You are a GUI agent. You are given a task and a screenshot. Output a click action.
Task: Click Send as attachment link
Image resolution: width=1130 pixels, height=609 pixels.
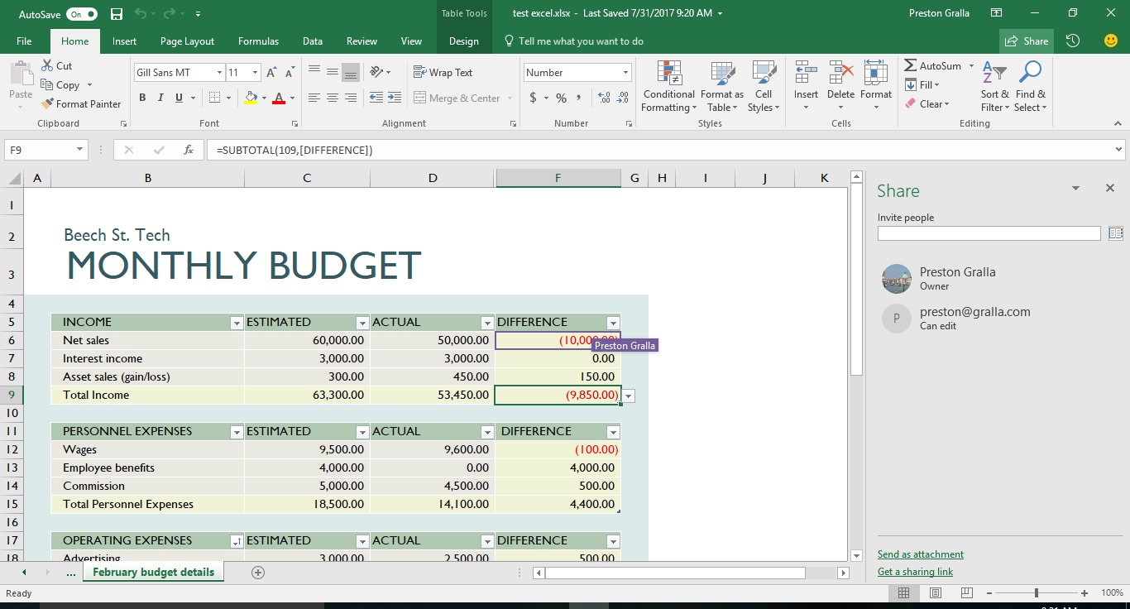pyautogui.click(x=921, y=554)
